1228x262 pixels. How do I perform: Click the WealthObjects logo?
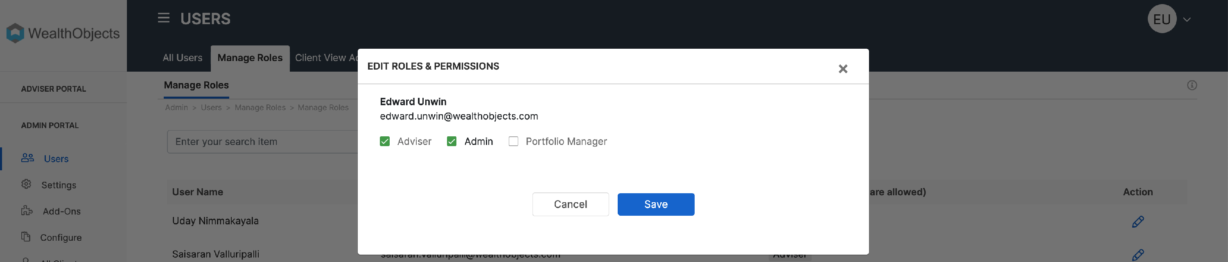point(63,33)
